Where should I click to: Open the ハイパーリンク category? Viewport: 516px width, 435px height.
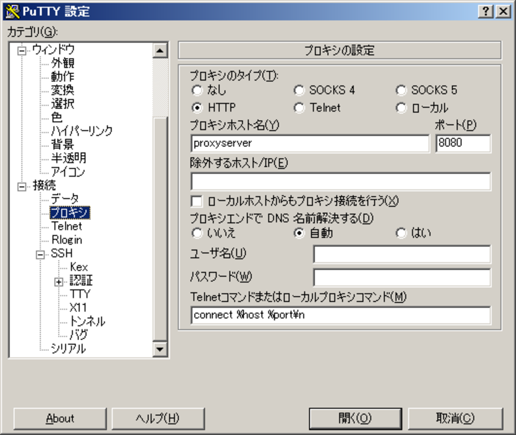click(82, 131)
